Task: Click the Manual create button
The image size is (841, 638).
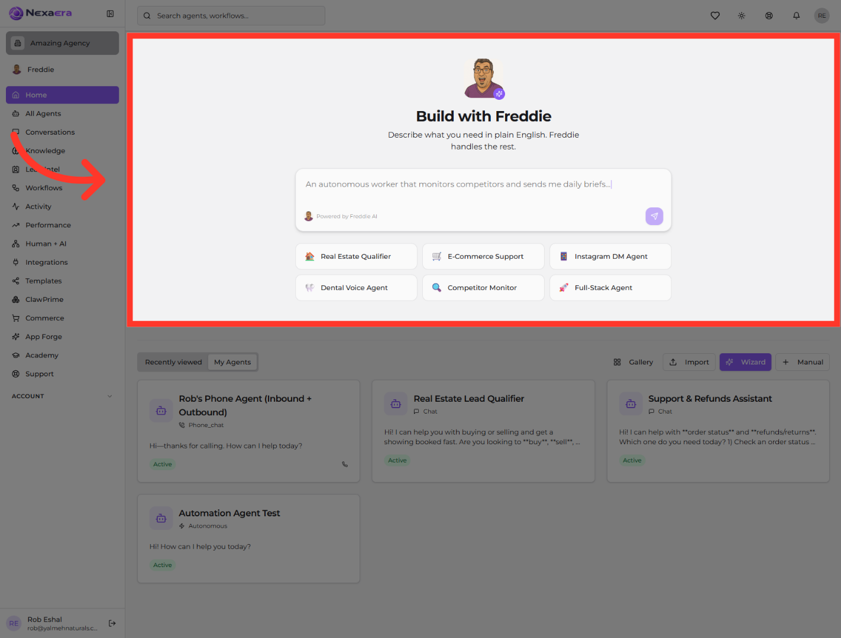Action: (x=803, y=362)
